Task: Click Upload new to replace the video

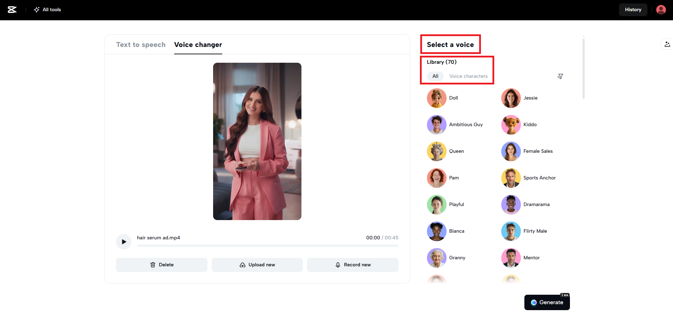Action: point(257,265)
